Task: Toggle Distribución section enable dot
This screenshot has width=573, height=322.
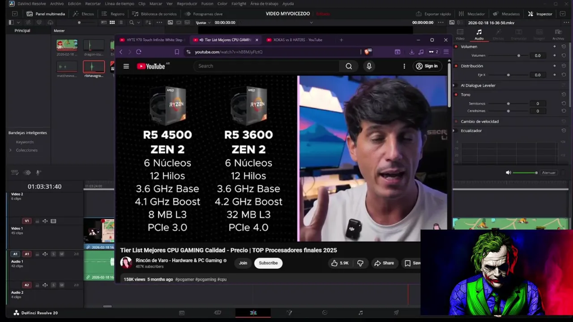Action: [x=456, y=66]
